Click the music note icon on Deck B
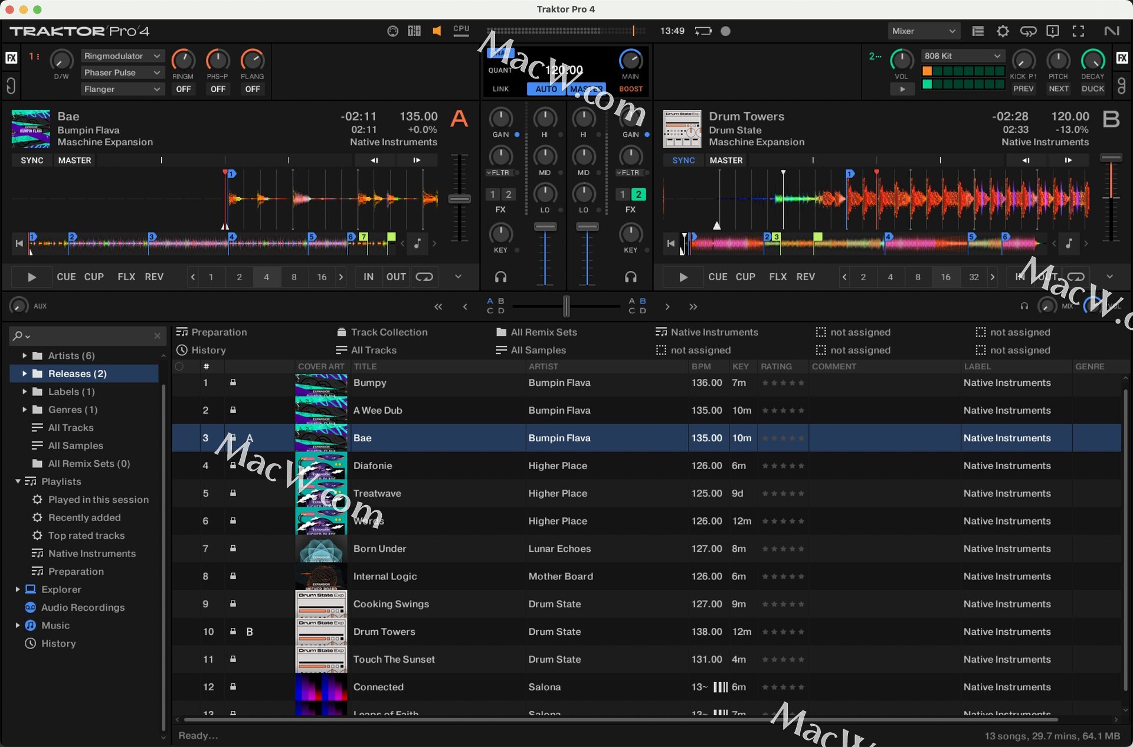 (x=1069, y=243)
